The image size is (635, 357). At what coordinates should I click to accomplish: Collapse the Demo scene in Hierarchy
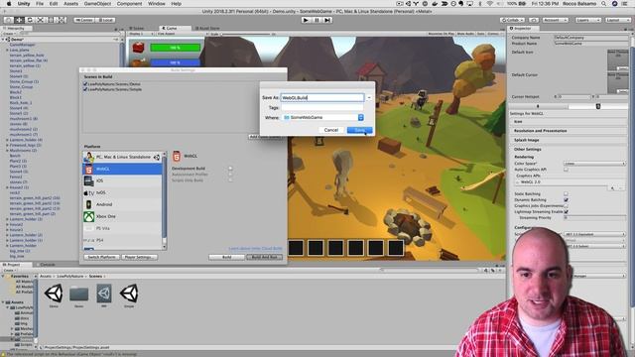click(3, 40)
